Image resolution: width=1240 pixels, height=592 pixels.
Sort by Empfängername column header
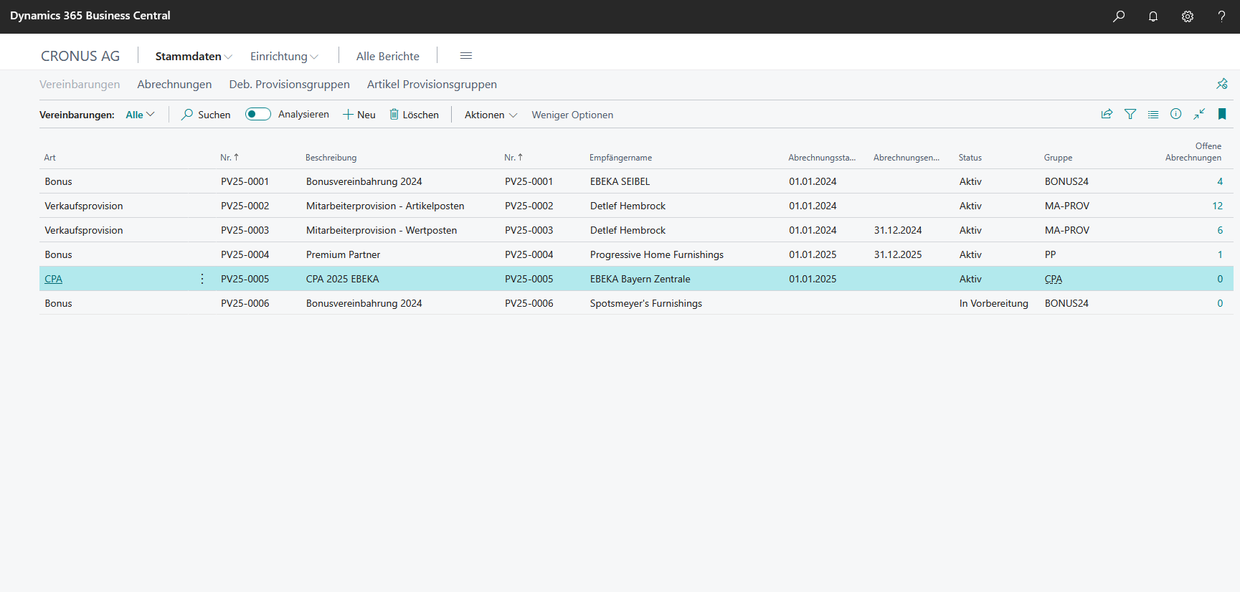(620, 158)
